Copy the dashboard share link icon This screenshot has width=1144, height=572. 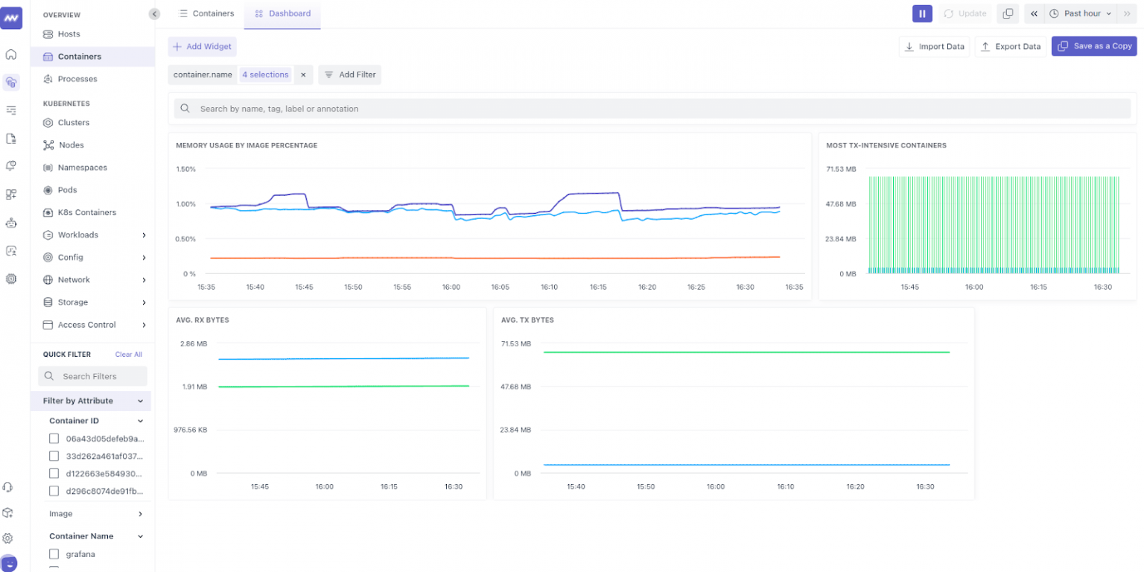point(1008,13)
